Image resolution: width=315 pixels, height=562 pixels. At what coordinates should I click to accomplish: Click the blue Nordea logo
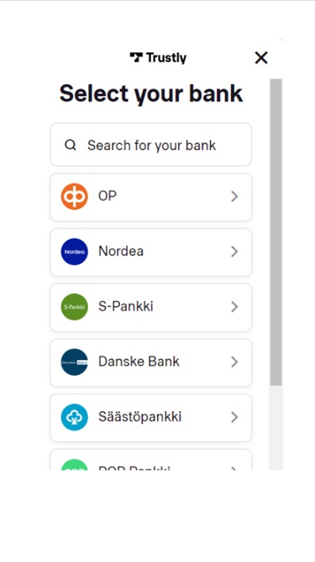tap(74, 252)
